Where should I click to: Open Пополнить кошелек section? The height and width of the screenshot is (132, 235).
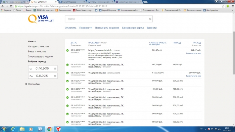pos(107,28)
